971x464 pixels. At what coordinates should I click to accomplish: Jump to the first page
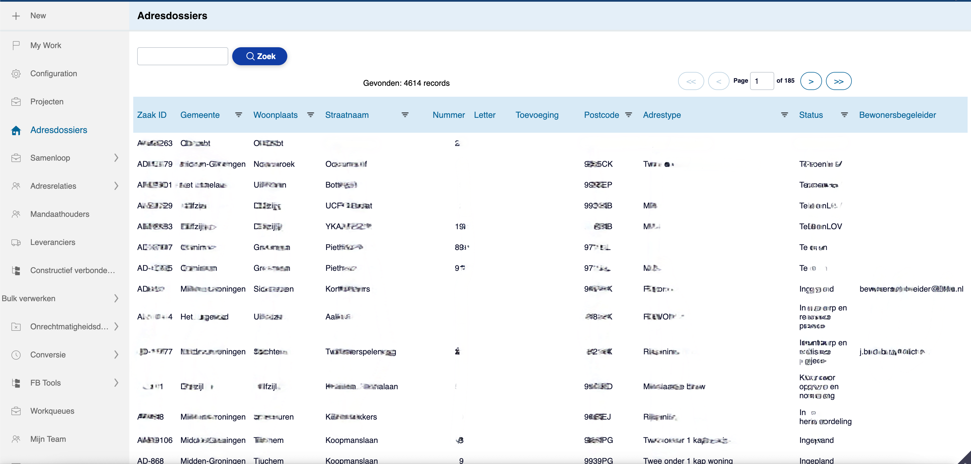(691, 81)
